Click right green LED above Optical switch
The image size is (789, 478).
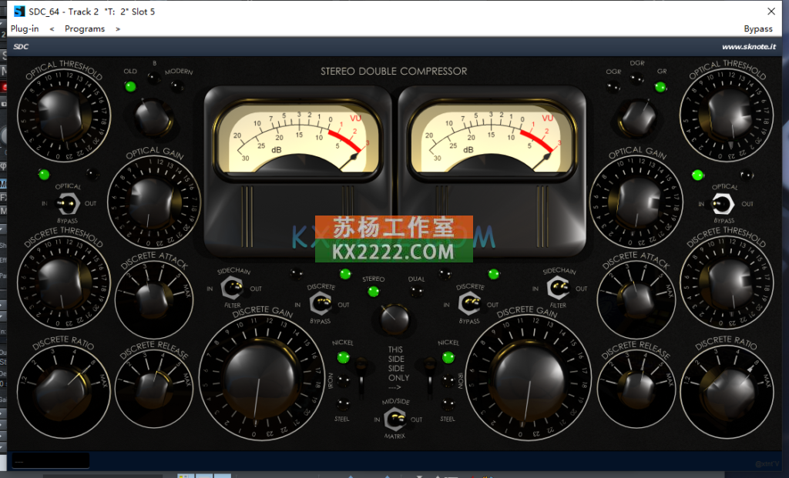pyautogui.click(x=697, y=175)
